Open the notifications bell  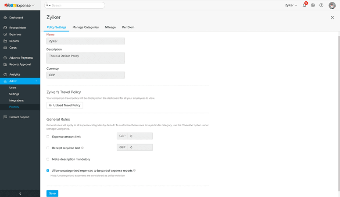[304, 5]
